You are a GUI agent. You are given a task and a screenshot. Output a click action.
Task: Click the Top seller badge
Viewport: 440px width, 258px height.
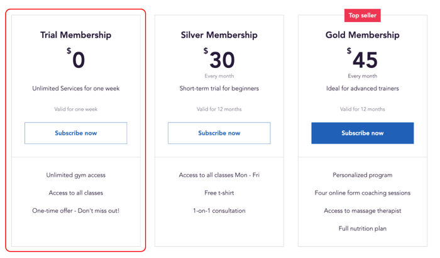point(362,16)
